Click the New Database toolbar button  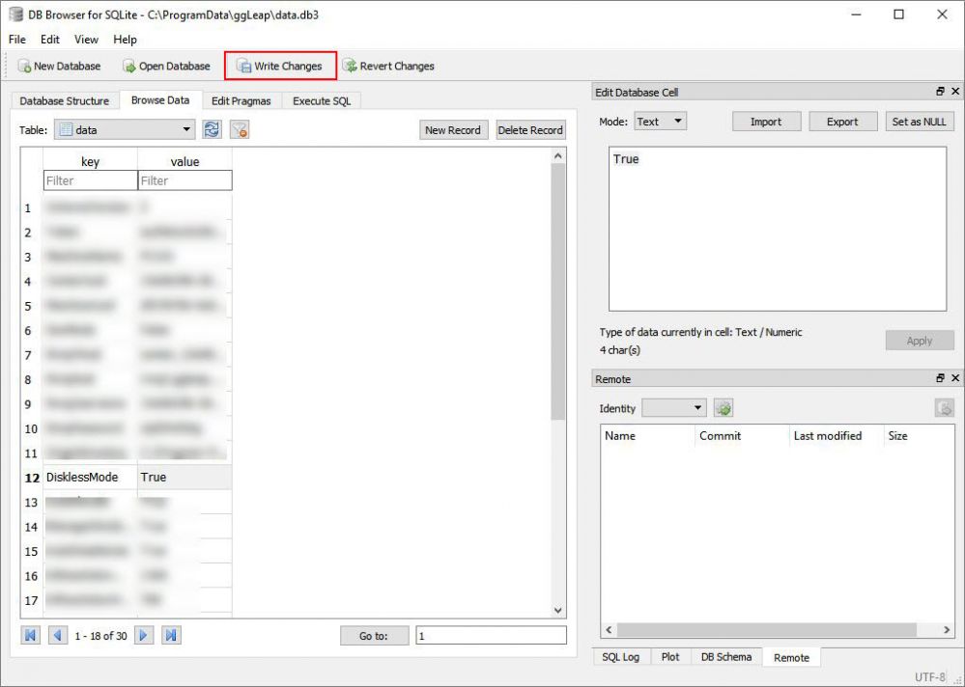59,66
